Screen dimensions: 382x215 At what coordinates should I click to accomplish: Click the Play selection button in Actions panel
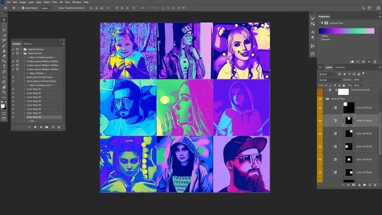click(41, 127)
